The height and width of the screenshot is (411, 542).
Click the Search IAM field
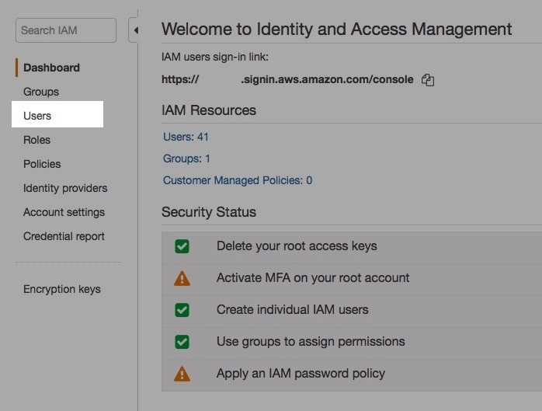coord(66,30)
